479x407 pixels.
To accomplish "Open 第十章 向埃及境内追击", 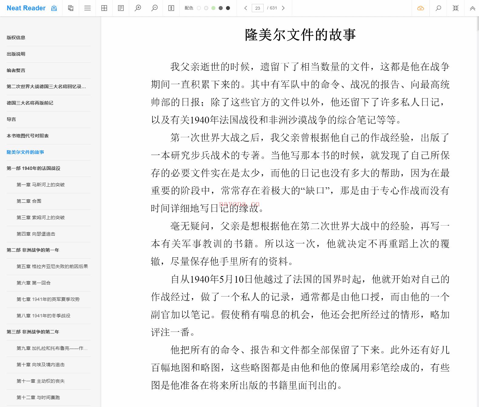I will pyautogui.click(x=41, y=365).
